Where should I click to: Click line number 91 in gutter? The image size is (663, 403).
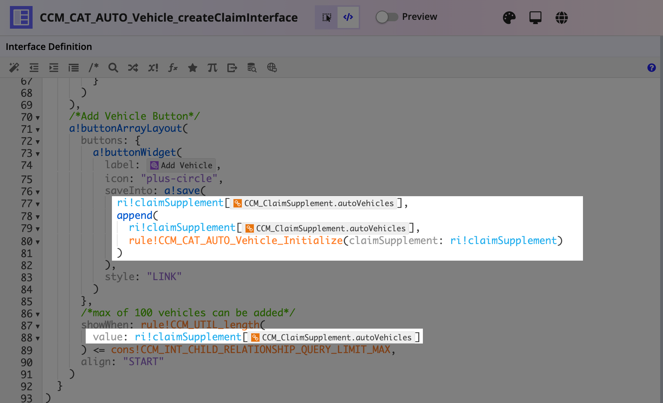click(27, 375)
